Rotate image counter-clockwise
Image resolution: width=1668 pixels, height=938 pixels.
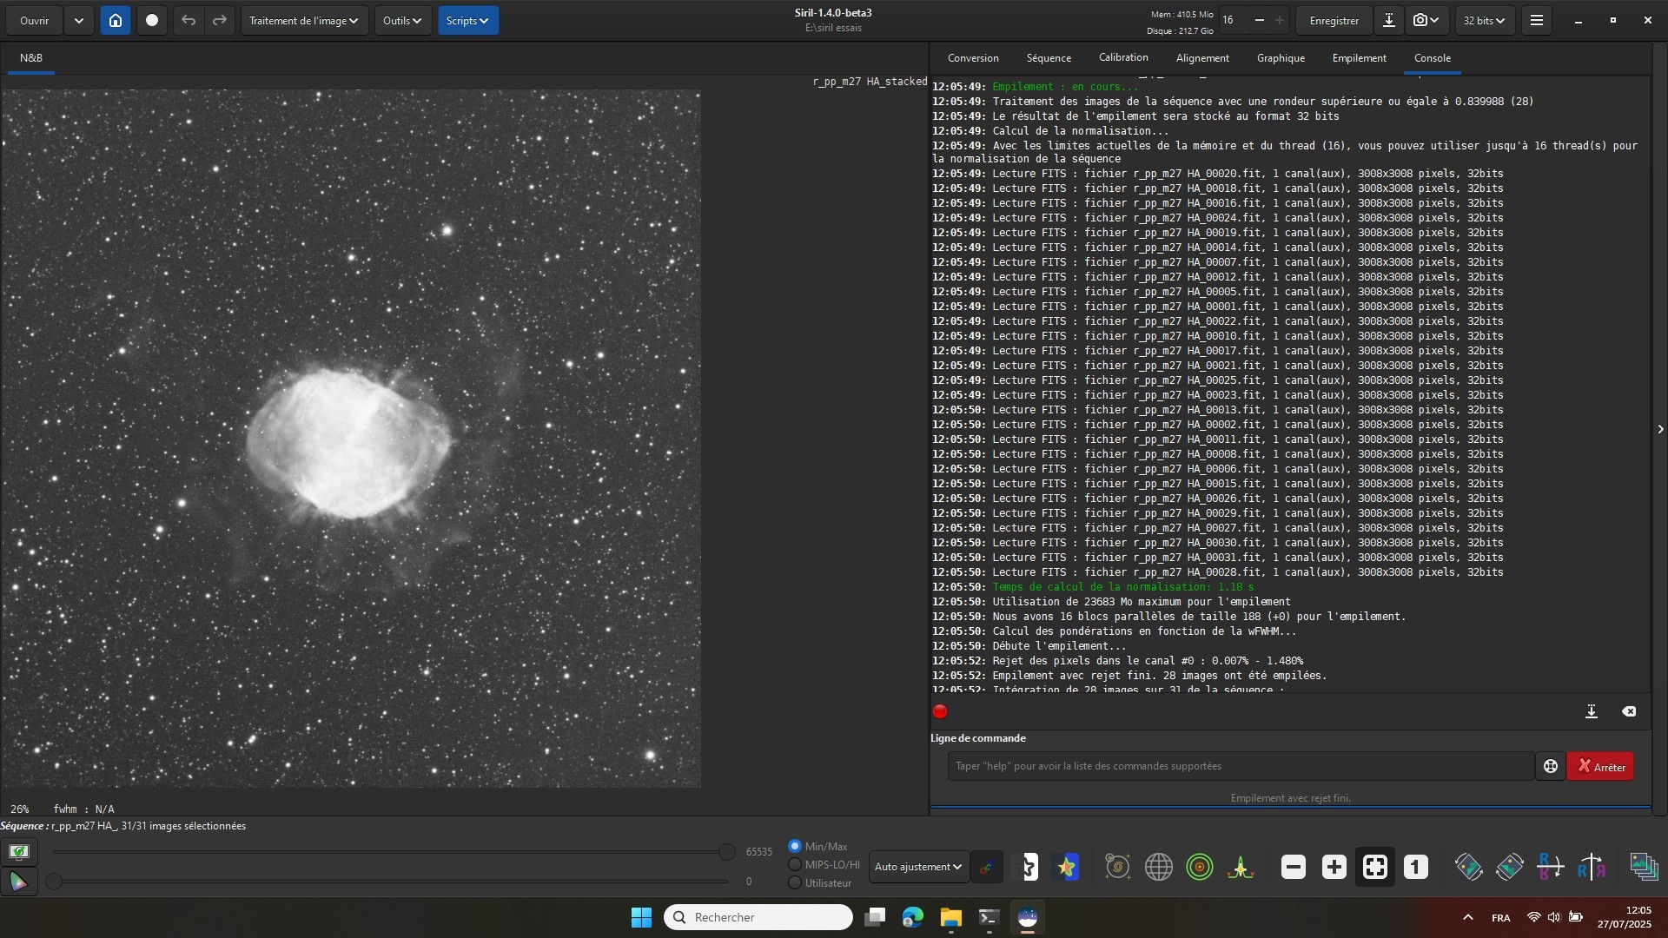pos(1469,867)
